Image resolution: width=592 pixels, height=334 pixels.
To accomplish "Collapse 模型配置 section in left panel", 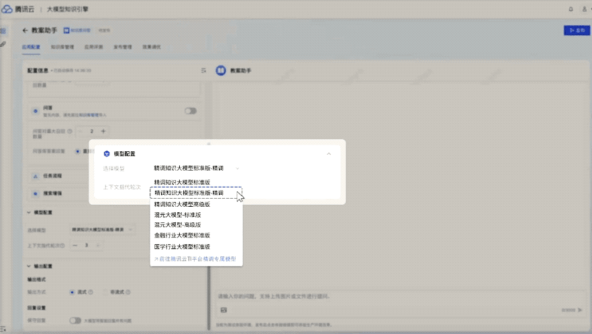I will pyautogui.click(x=29, y=212).
